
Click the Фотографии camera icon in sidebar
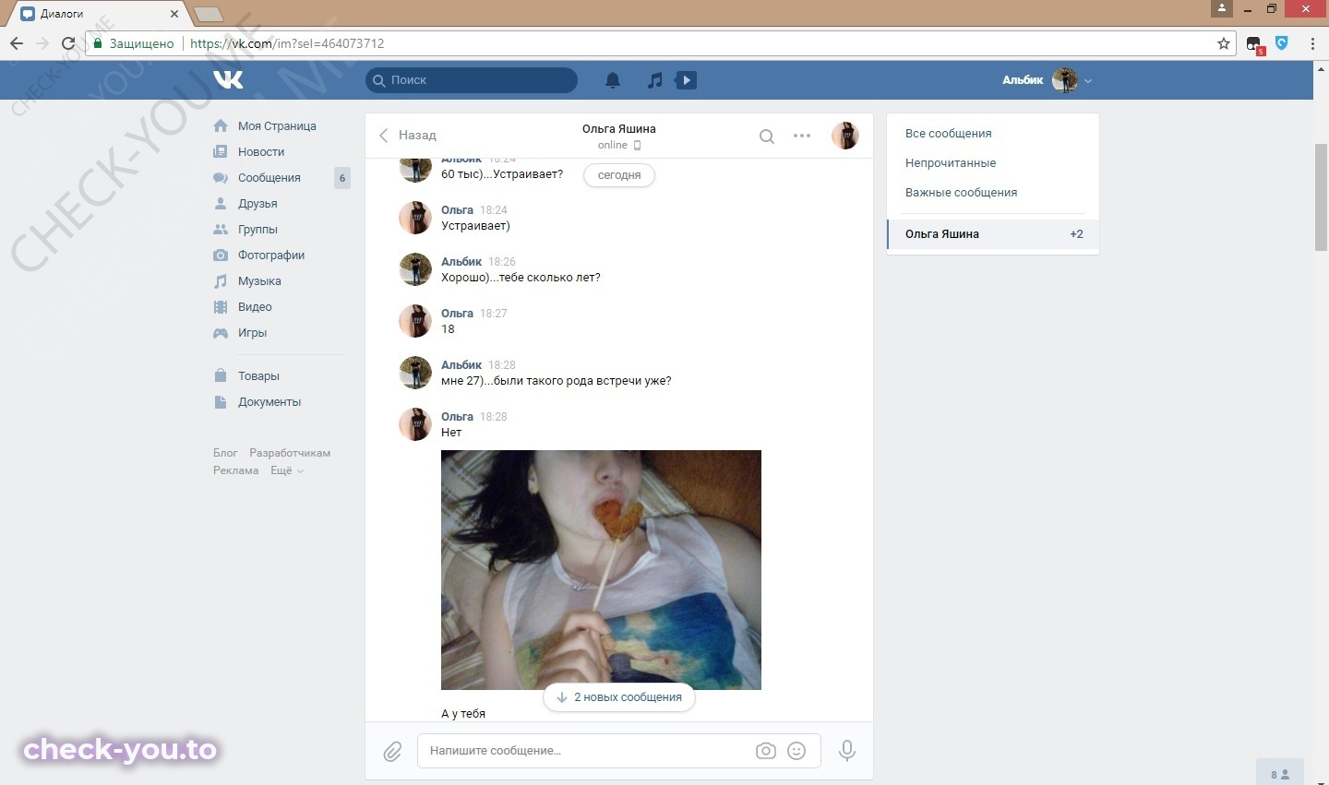point(221,256)
